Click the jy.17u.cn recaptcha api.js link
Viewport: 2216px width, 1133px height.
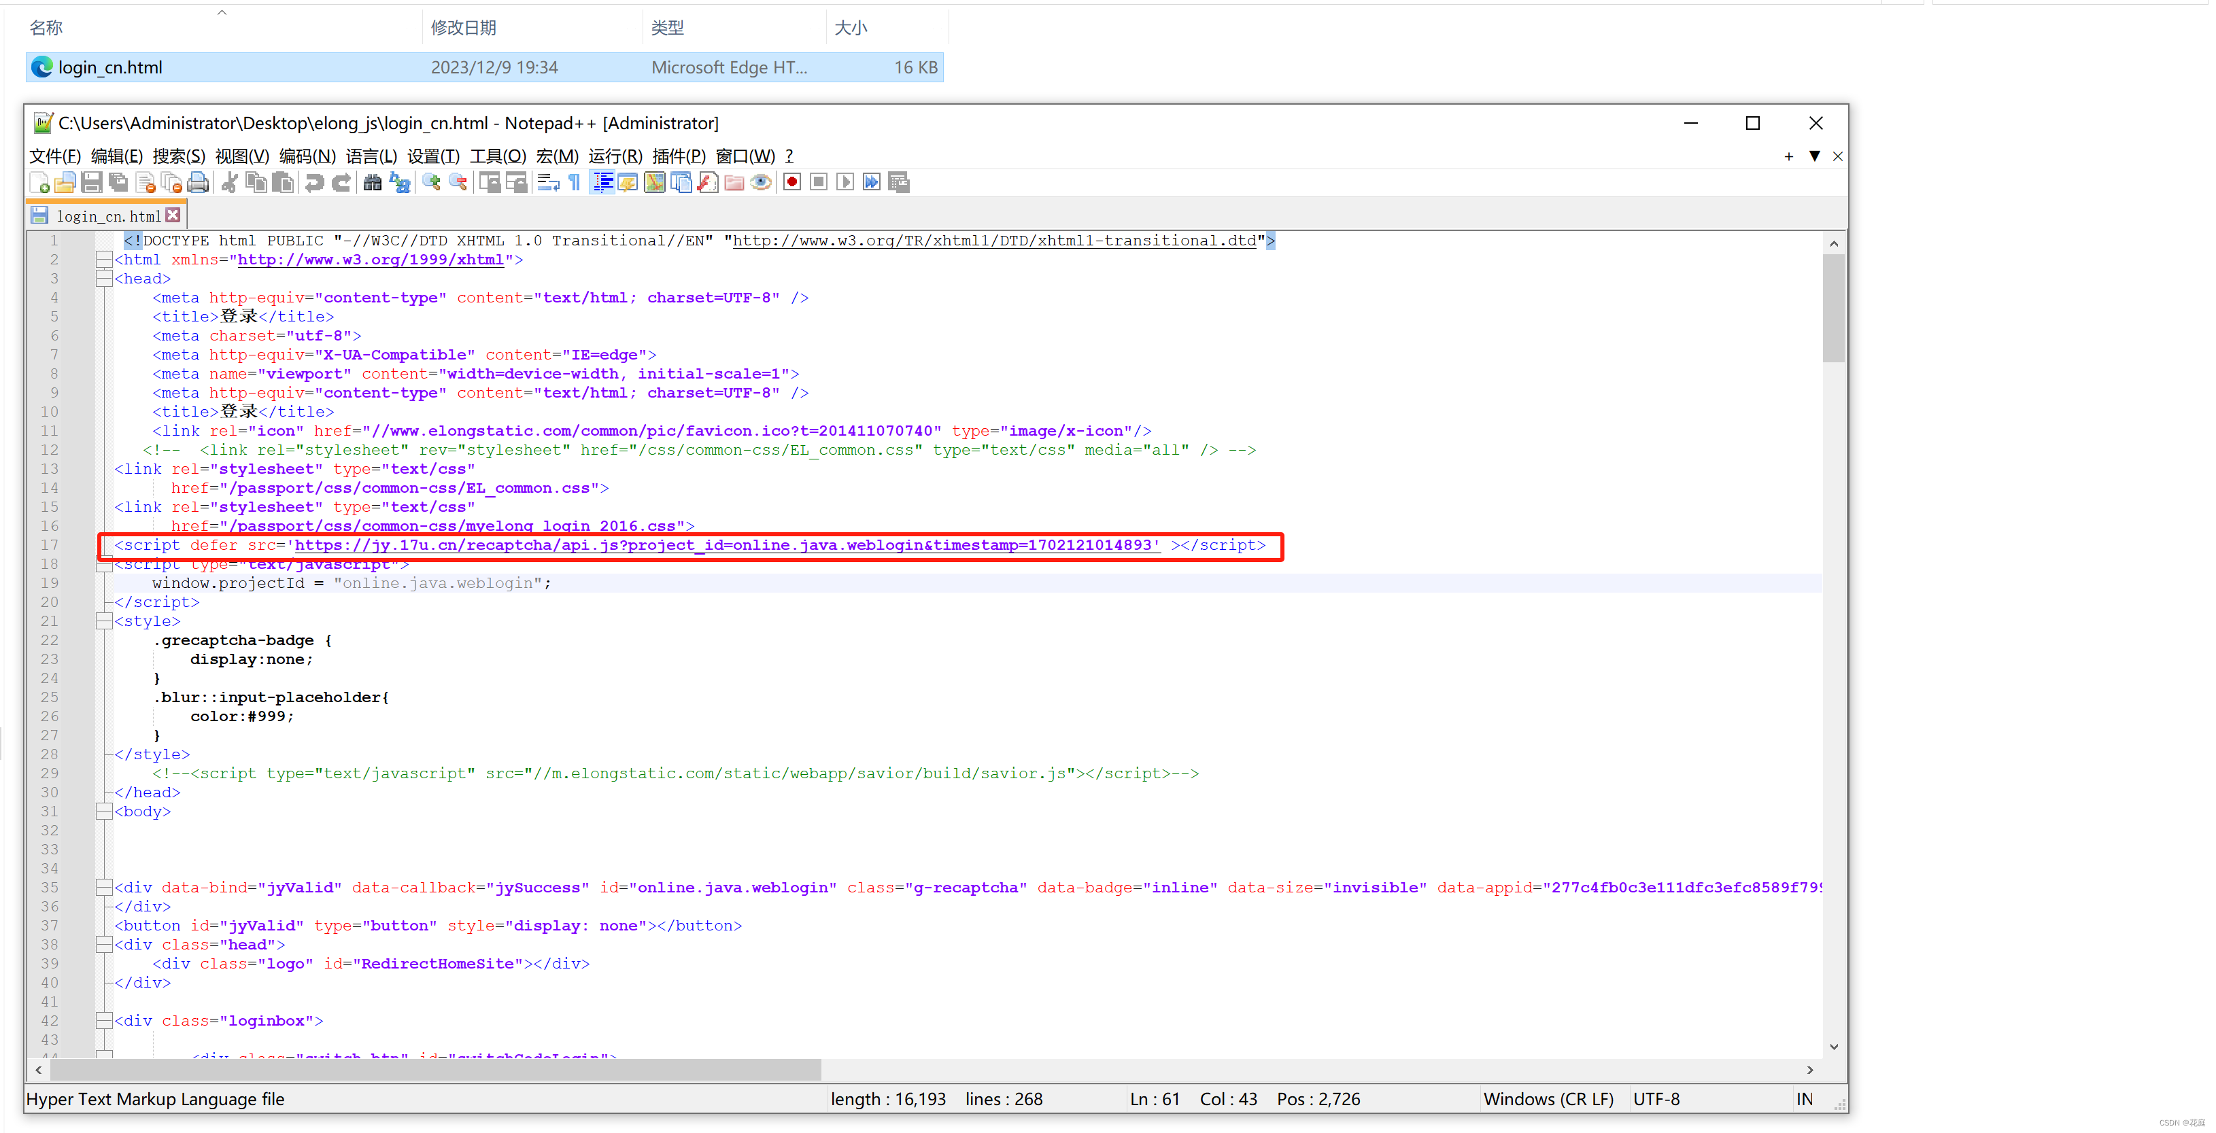tap(727, 545)
